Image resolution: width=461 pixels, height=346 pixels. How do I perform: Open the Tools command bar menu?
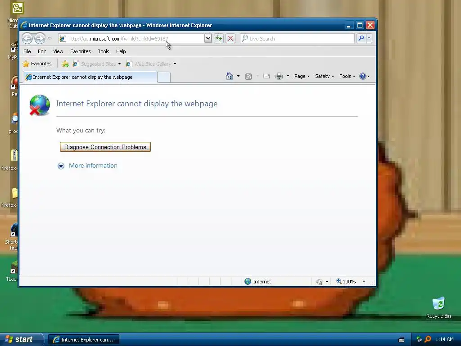(347, 76)
